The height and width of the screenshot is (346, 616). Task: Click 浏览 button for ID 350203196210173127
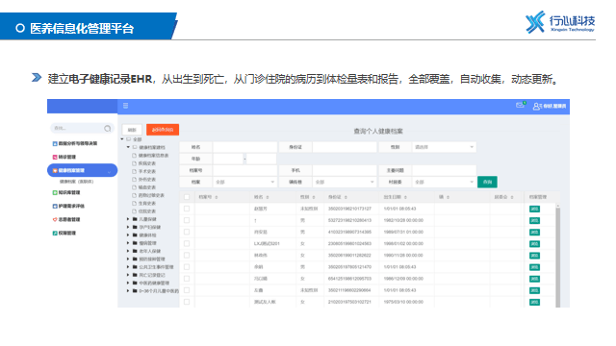point(535,209)
